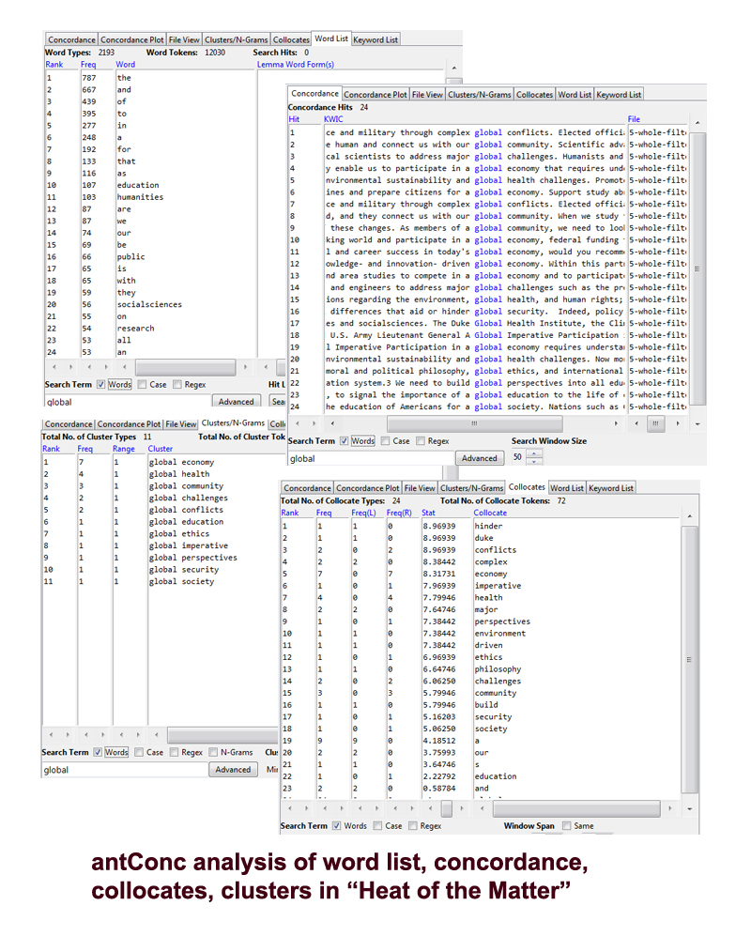Enable Case checkbox in Concordance window
Viewport: 751px width, 936px height.
[x=385, y=440]
